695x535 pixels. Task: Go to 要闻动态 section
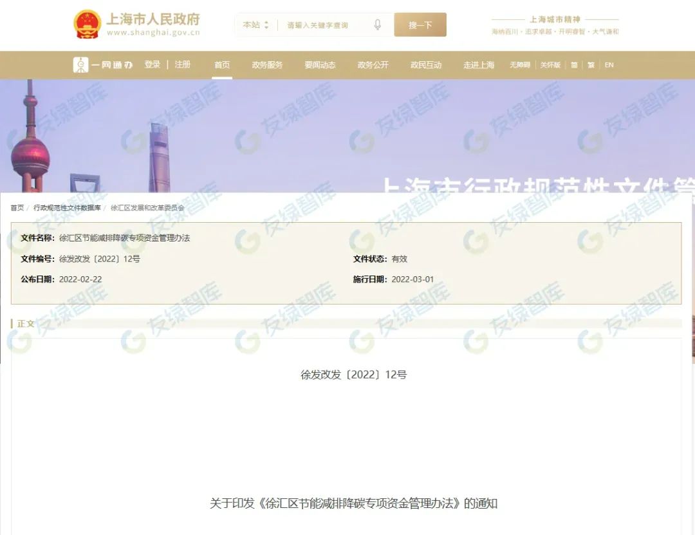coord(320,65)
